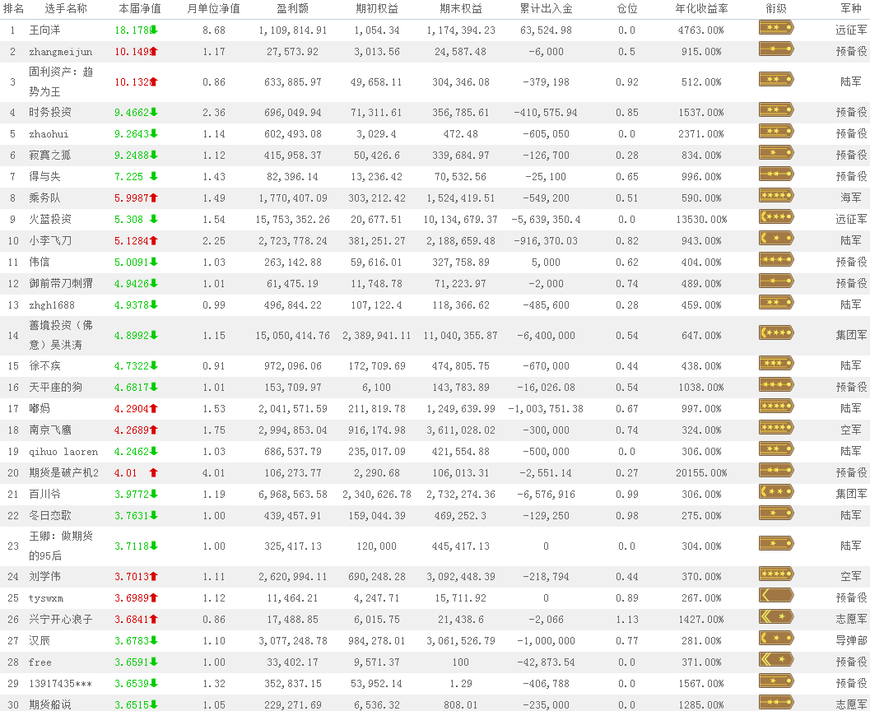Image resolution: width=870 pixels, height=711 pixels.
Task: Click the rank badge in 汉辰 row
Action: coord(775,639)
